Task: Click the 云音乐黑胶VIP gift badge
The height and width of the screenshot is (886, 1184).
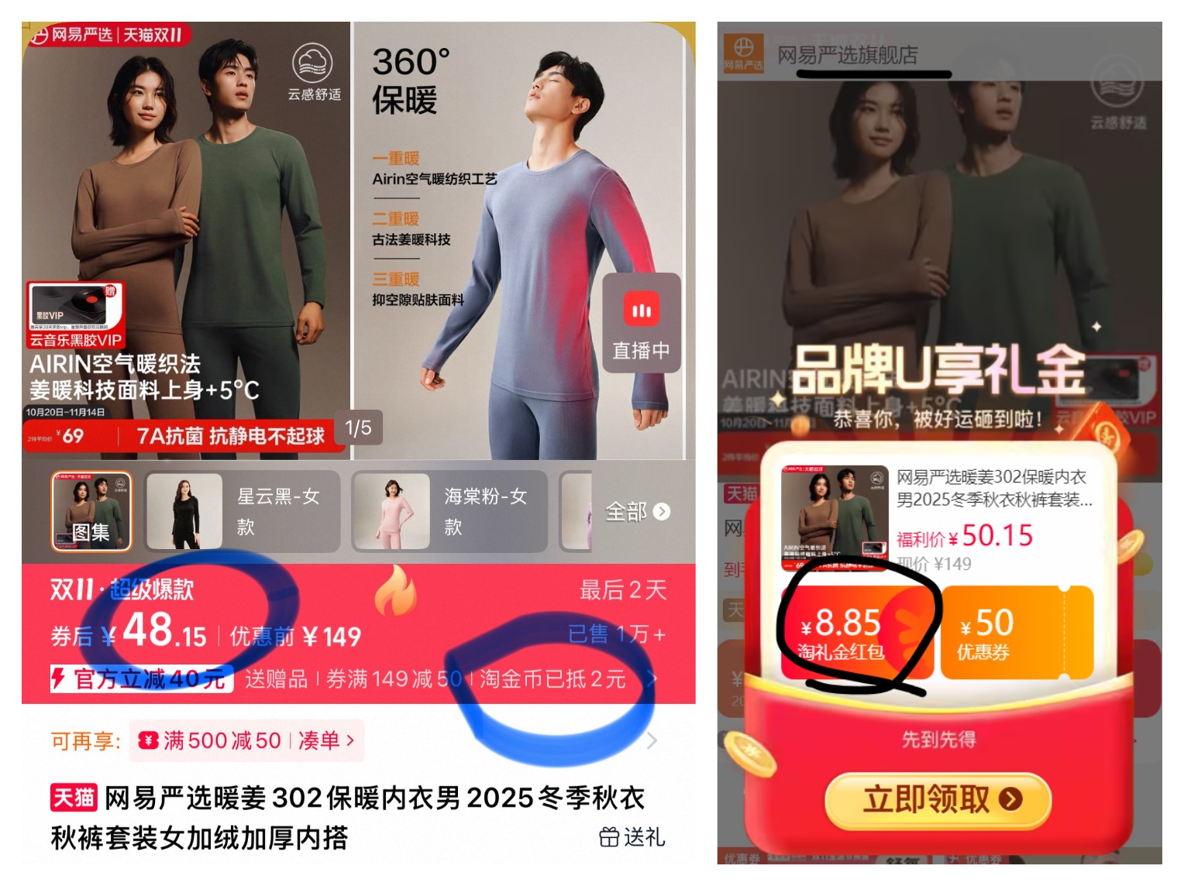Action: [x=76, y=314]
